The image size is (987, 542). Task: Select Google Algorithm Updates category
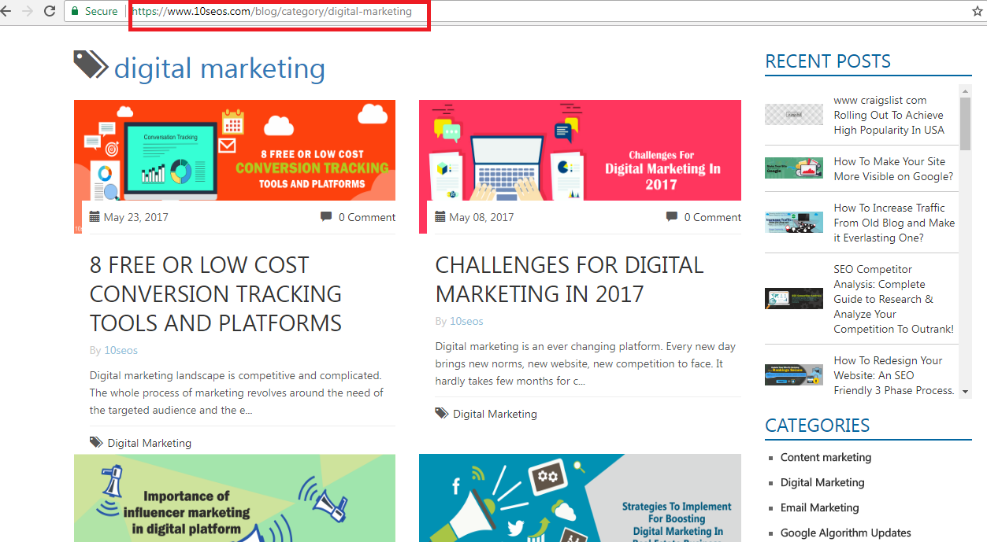pyautogui.click(x=846, y=533)
